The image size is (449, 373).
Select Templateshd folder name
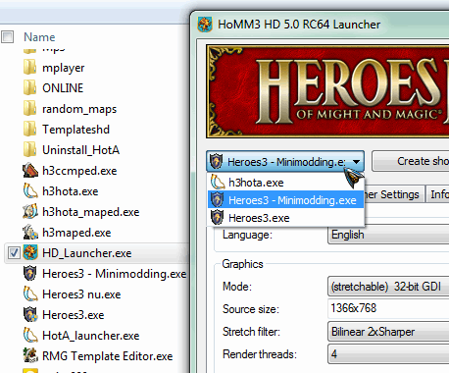[x=75, y=130]
